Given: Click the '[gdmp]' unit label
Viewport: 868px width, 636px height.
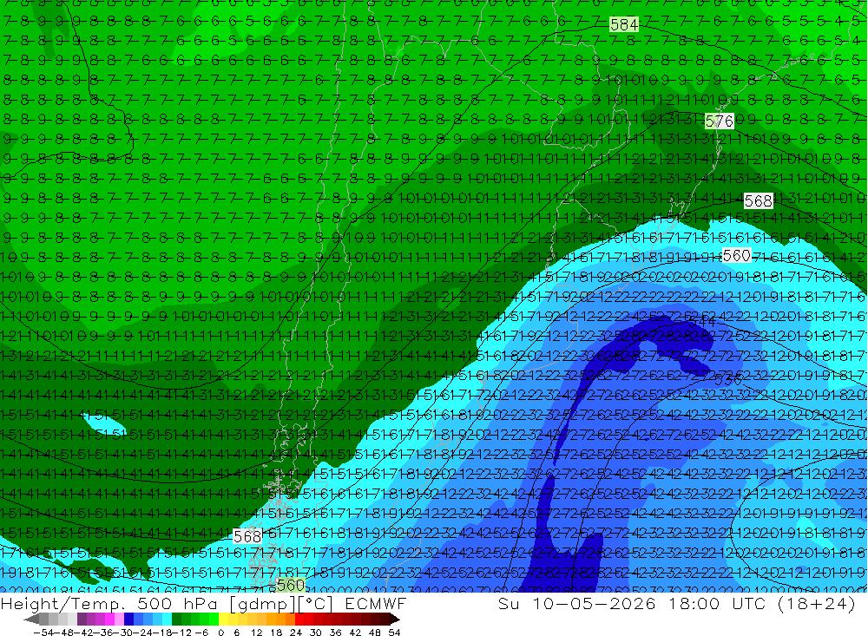Looking at the screenshot, I should pos(262,603).
